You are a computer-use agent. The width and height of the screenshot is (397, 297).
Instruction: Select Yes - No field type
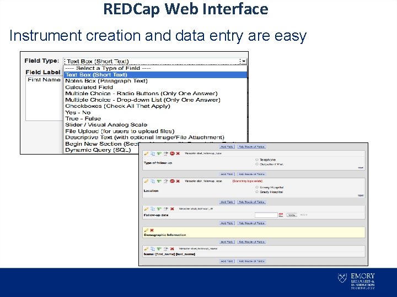[x=155, y=112]
